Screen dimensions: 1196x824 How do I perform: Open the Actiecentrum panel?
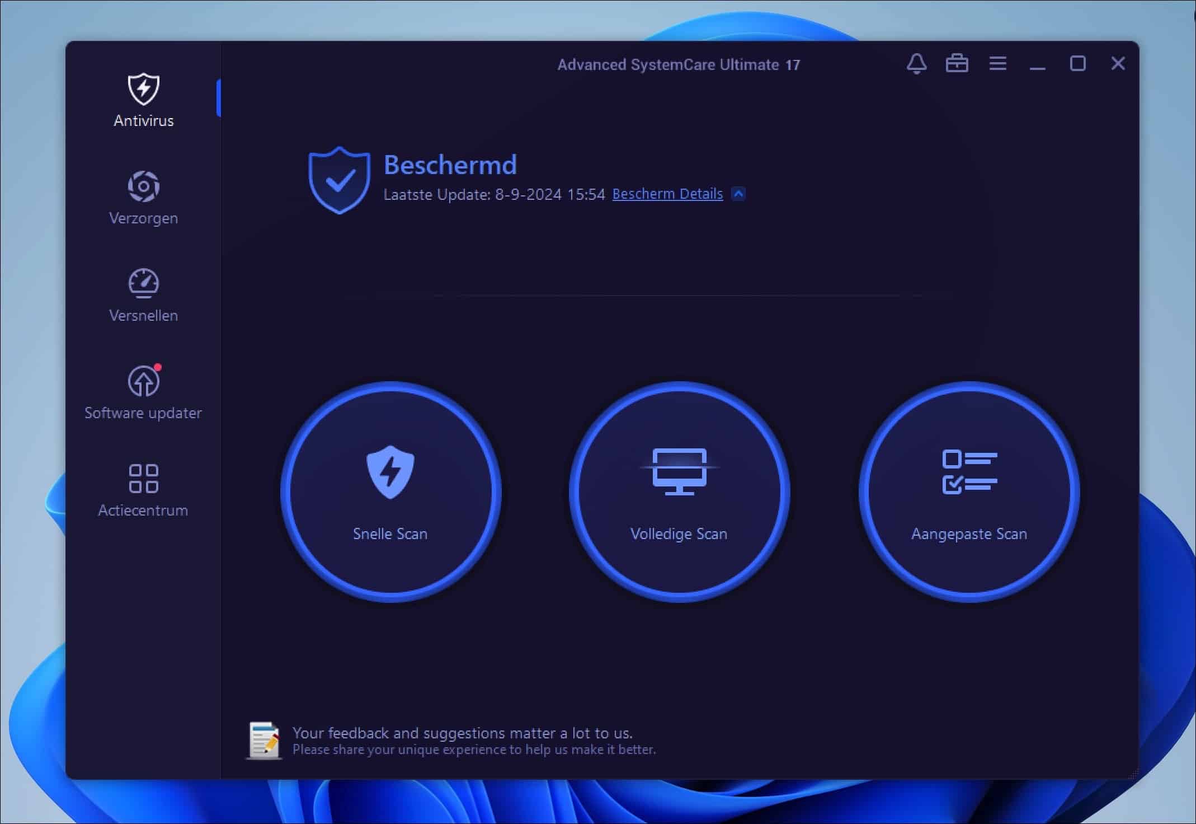click(143, 490)
